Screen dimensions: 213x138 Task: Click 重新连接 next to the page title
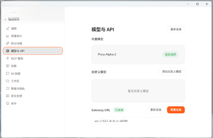176,29
